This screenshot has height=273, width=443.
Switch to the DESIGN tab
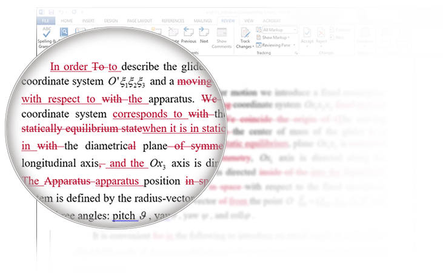tap(111, 21)
